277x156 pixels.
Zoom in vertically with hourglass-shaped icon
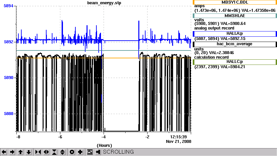click(54, 152)
